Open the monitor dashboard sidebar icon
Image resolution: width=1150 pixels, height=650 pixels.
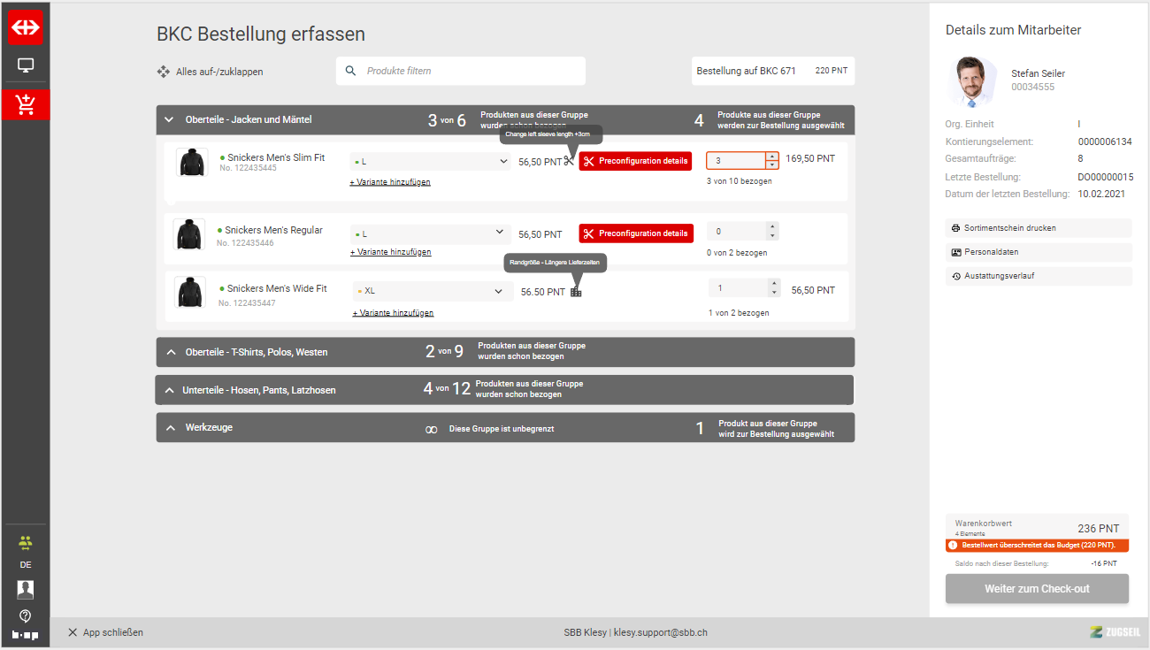point(26,65)
